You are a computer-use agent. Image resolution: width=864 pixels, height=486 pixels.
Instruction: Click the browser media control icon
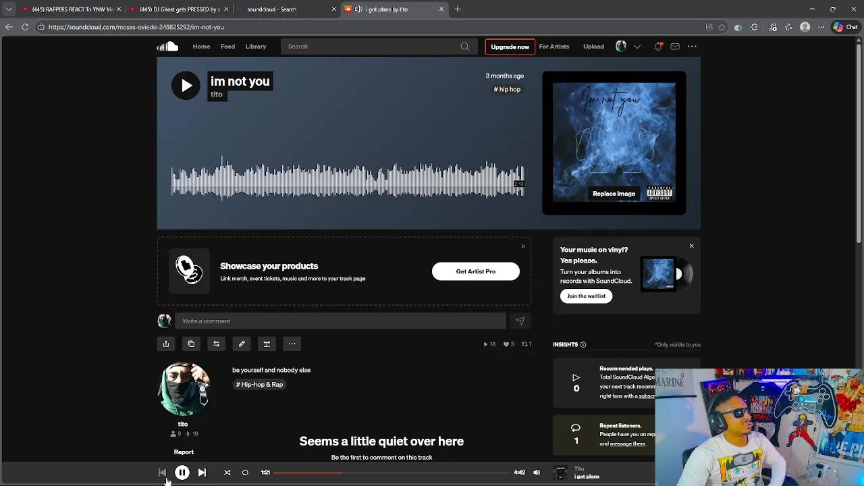773,27
